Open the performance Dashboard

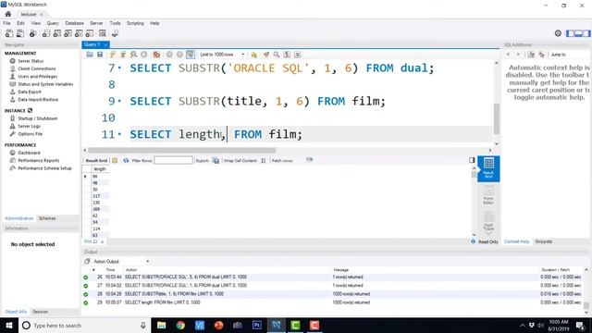pos(29,153)
